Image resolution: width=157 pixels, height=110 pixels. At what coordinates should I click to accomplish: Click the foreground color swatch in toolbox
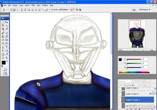click(4, 63)
